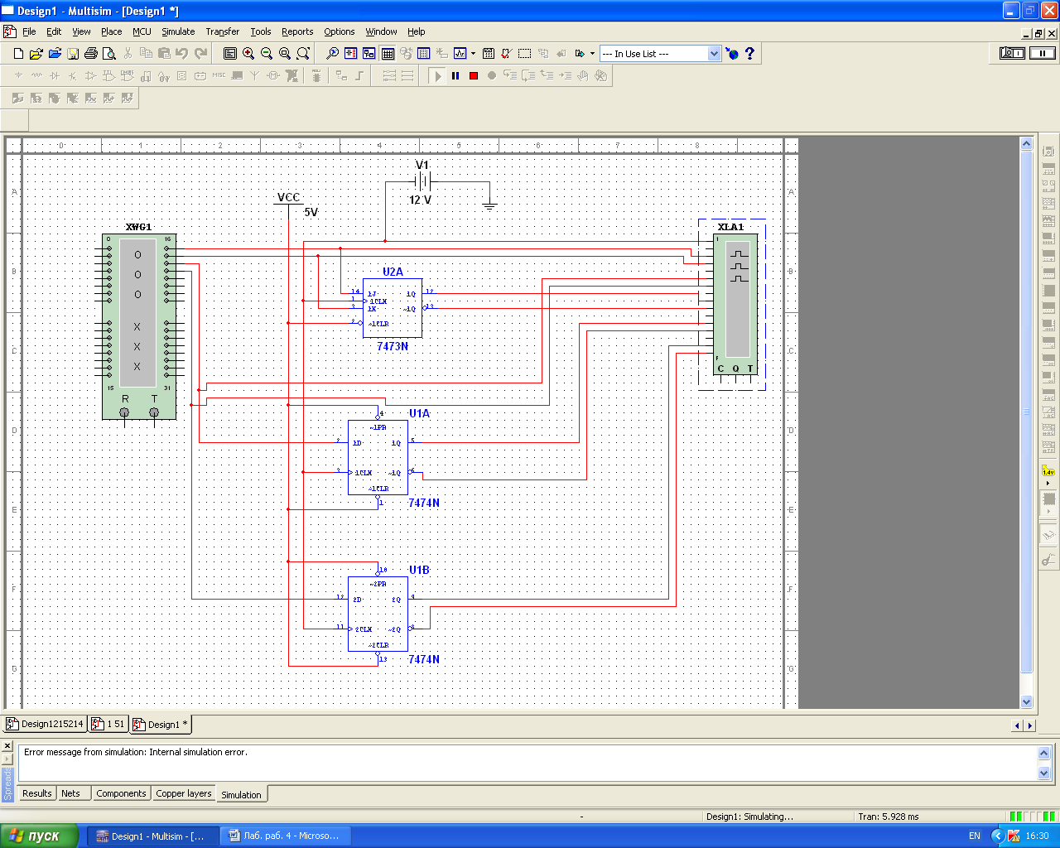1060x848 pixels.
Task: Open the Grapher analysis dropdown arrow
Action: [x=473, y=53]
